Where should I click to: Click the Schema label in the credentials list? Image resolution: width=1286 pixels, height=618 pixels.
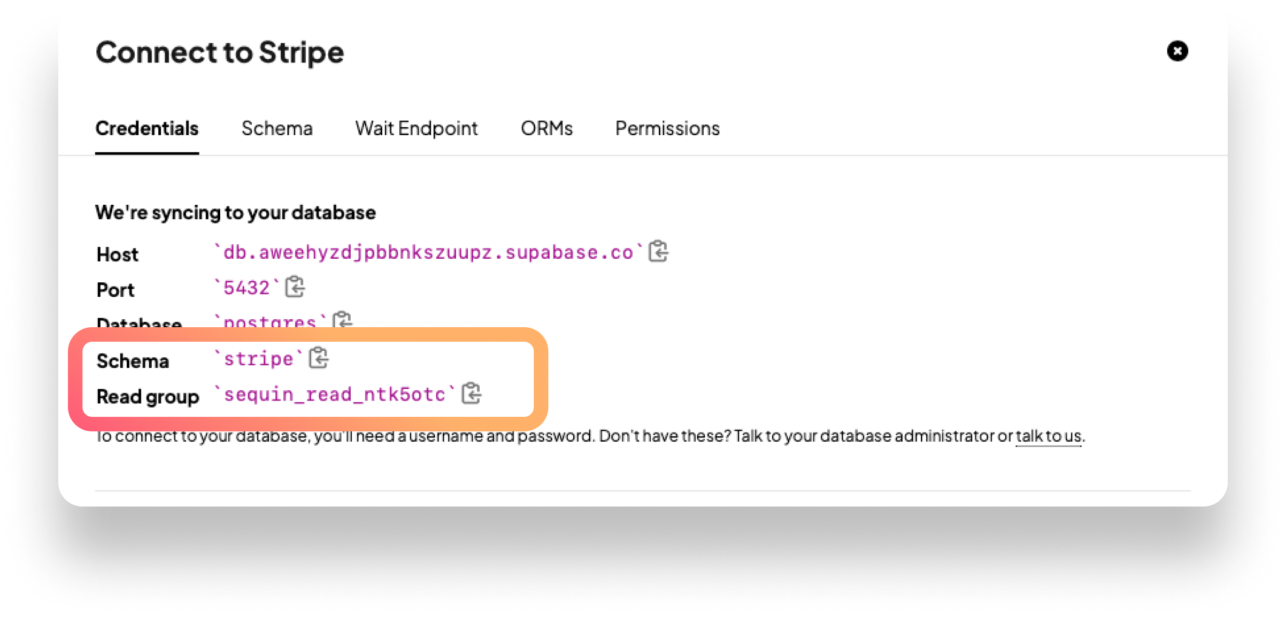click(x=133, y=361)
